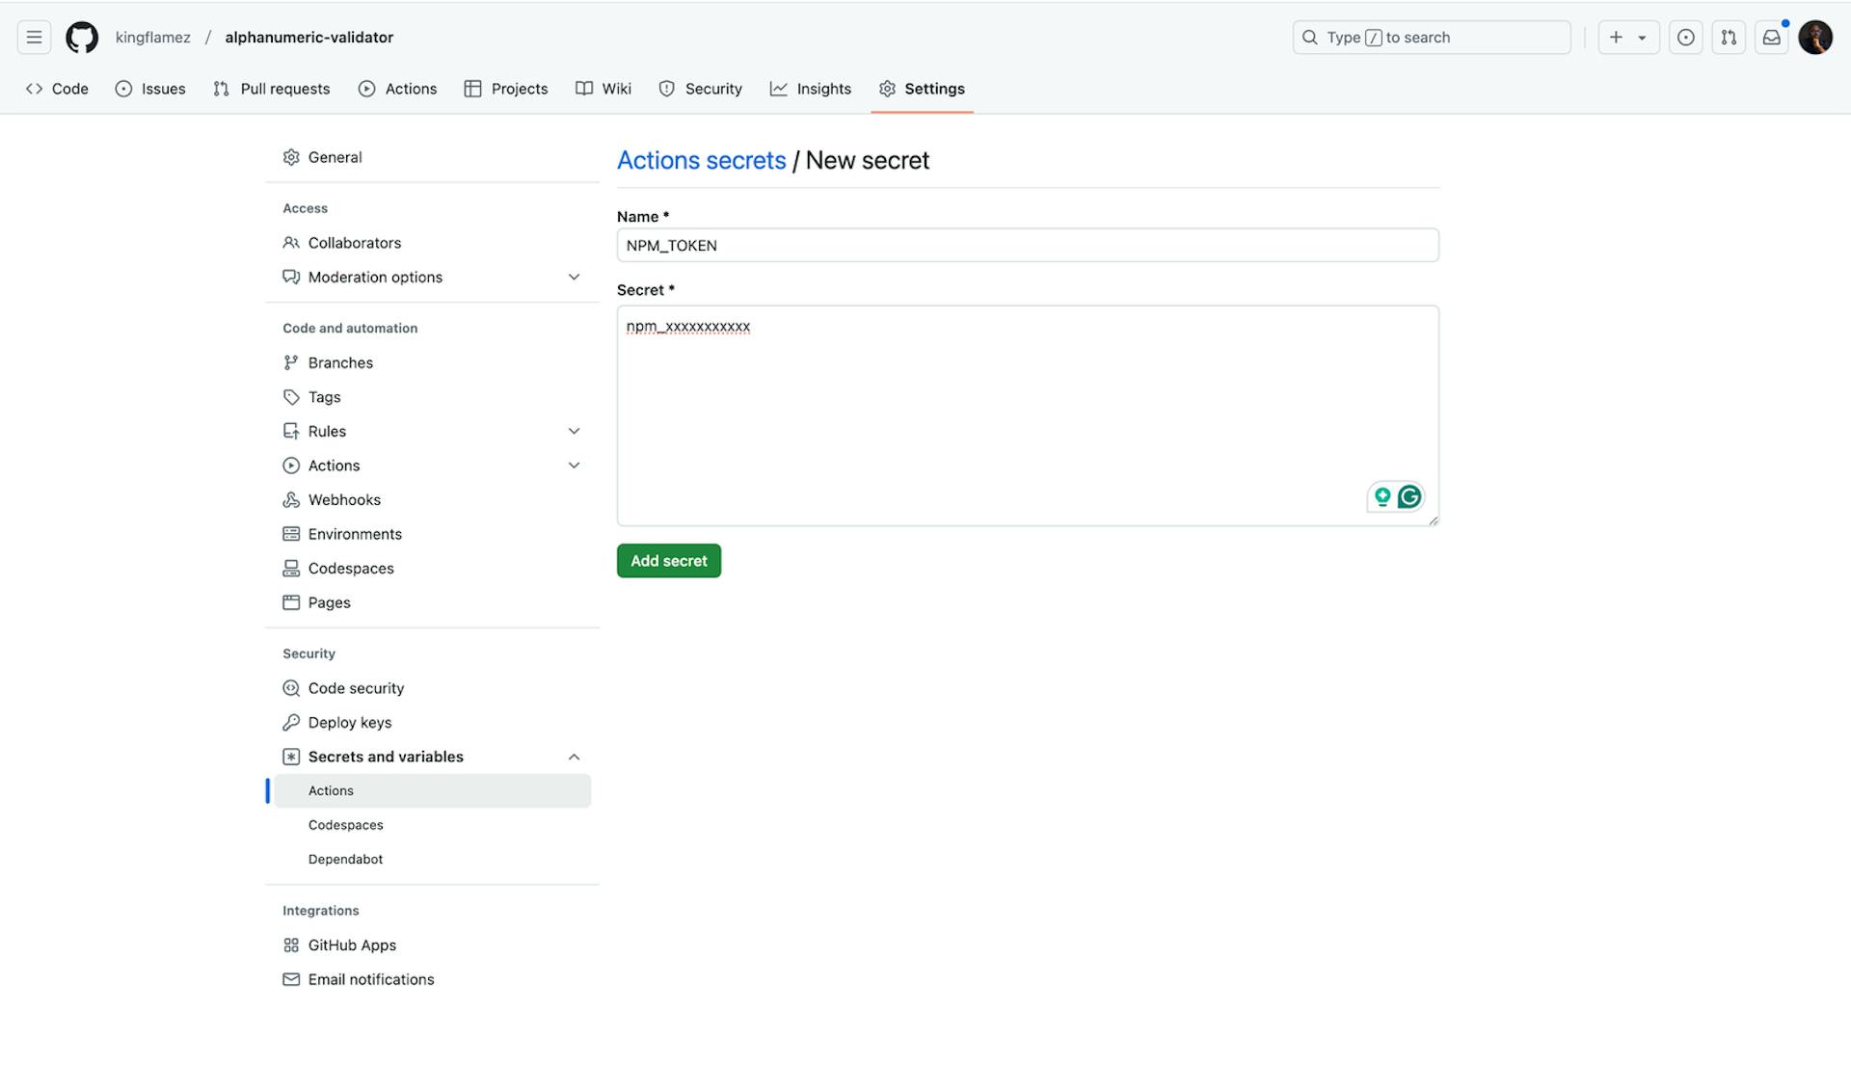Open the GitHub home logo
This screenshot has width=1851, height=1065.
[82, 38]
